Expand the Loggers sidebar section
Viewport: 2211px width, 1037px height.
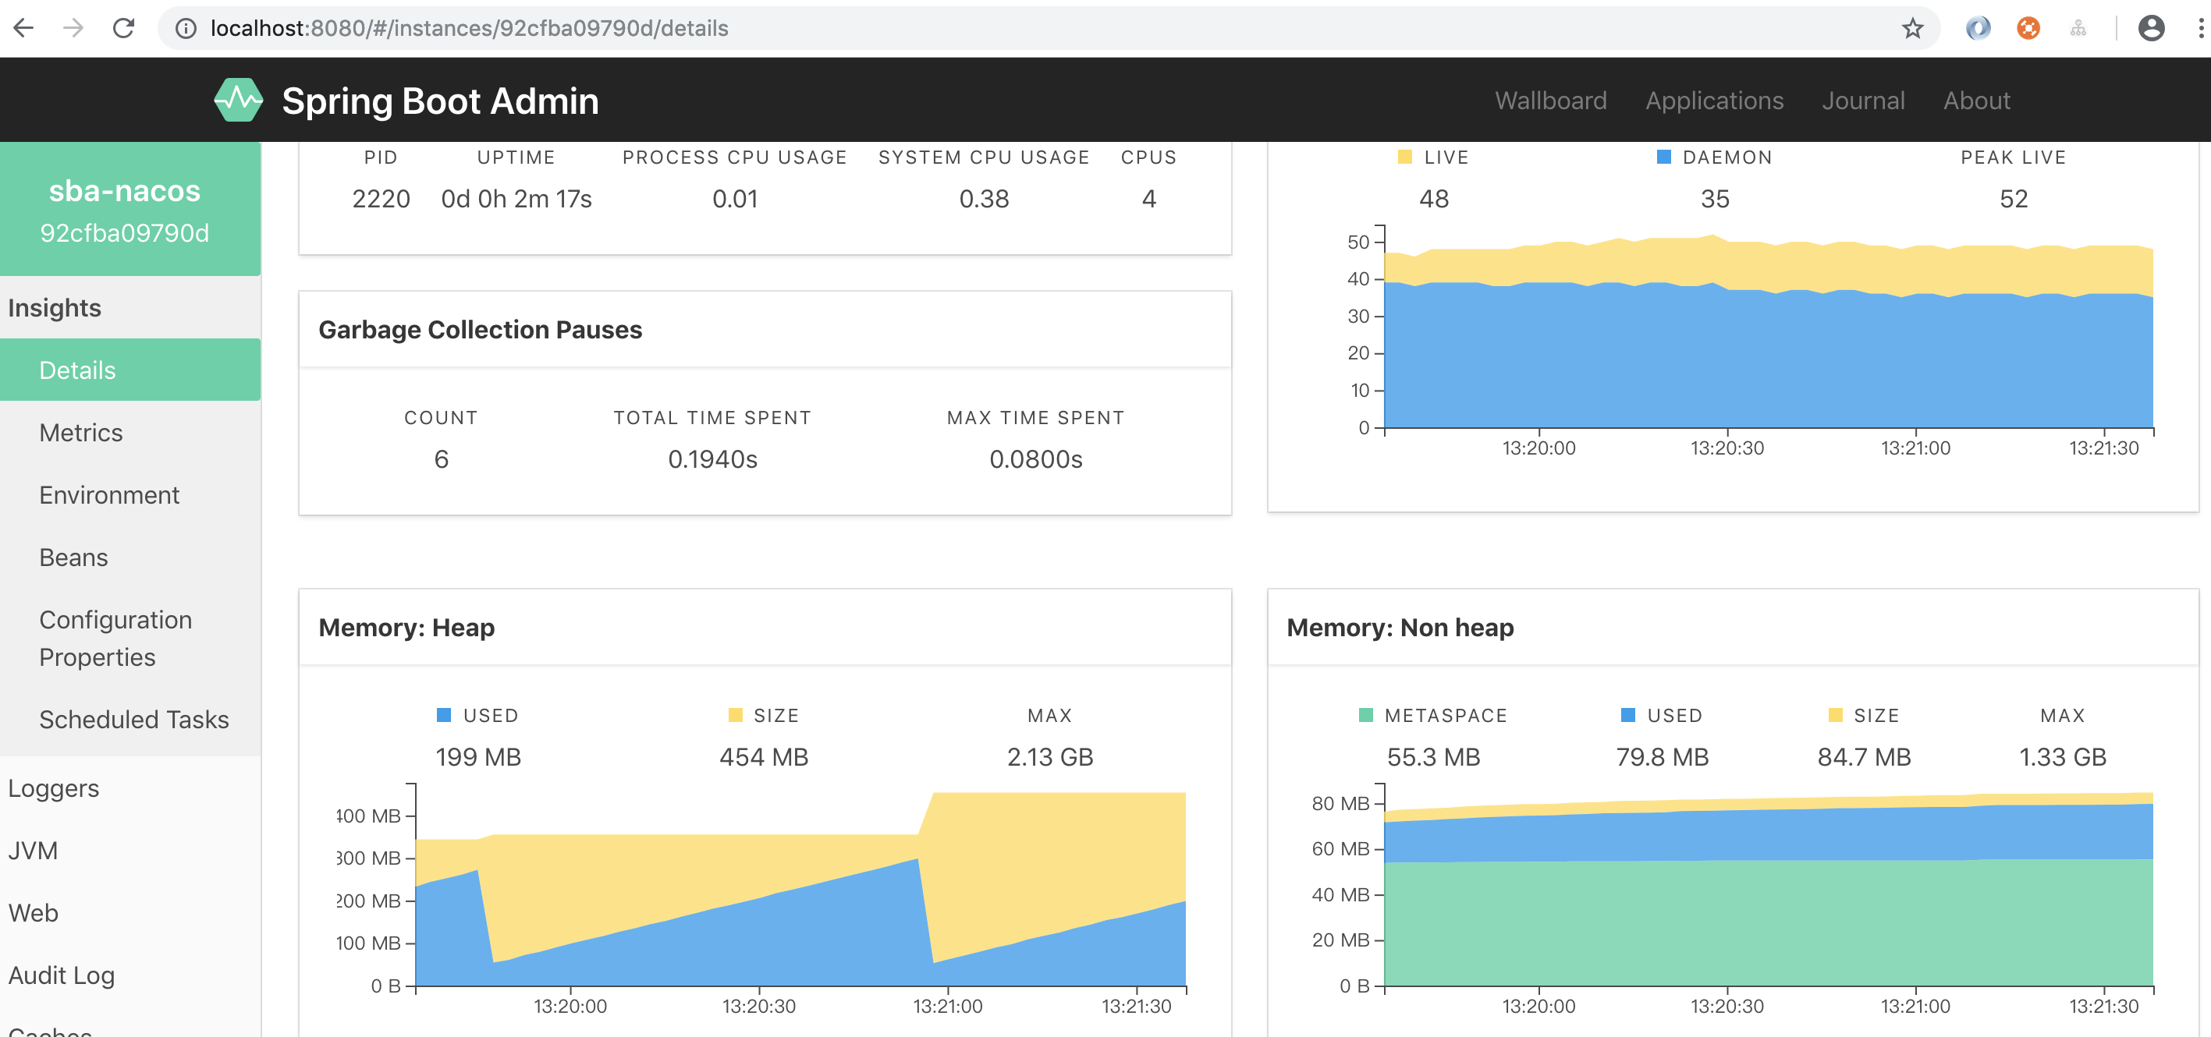pyautogui.click(x=53, y=788)
